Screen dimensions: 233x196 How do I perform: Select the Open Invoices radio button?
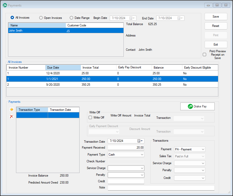[x=41, y=18]
